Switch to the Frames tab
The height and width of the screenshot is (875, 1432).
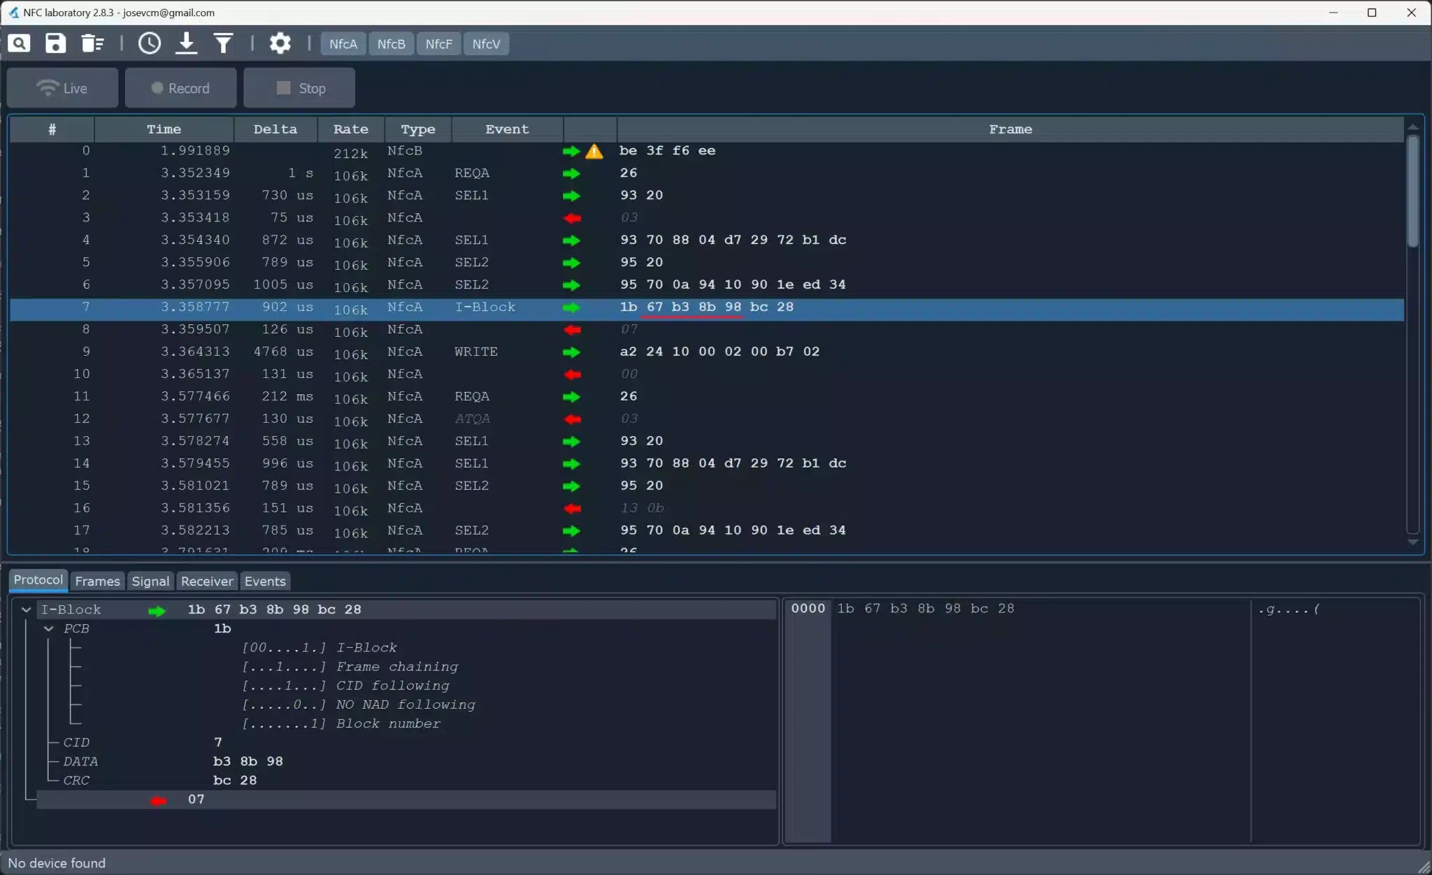click(x=97, y=581)
